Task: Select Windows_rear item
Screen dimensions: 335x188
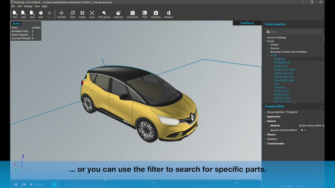Action: 281,95
